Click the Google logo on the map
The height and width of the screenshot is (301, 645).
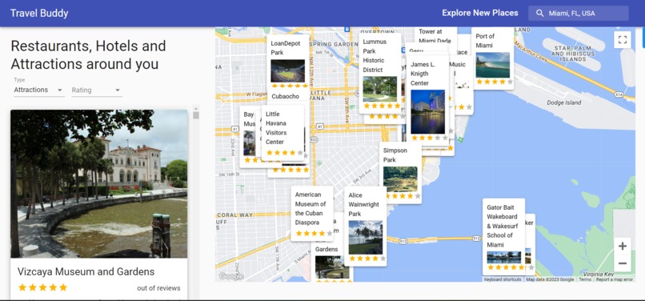(230, 276)
